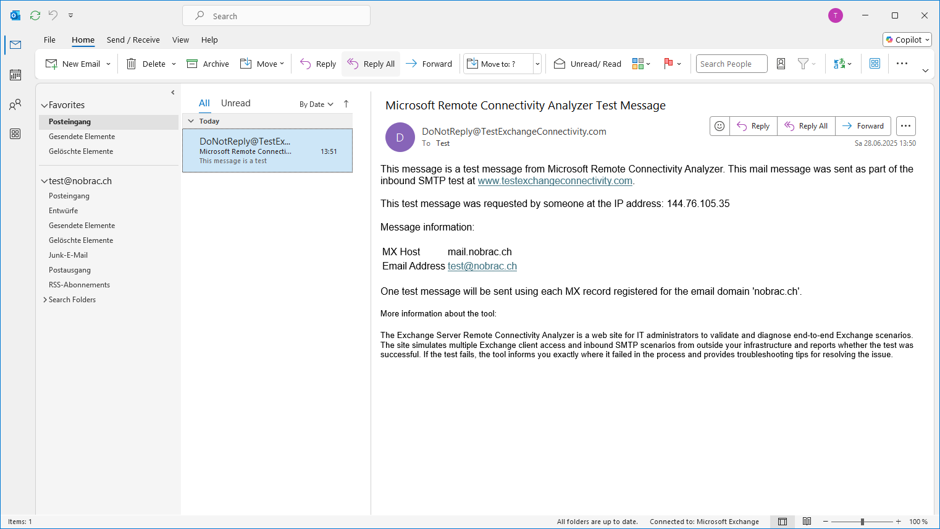Open the File menu tab
940x529 pixels.
tap(49, 40)
